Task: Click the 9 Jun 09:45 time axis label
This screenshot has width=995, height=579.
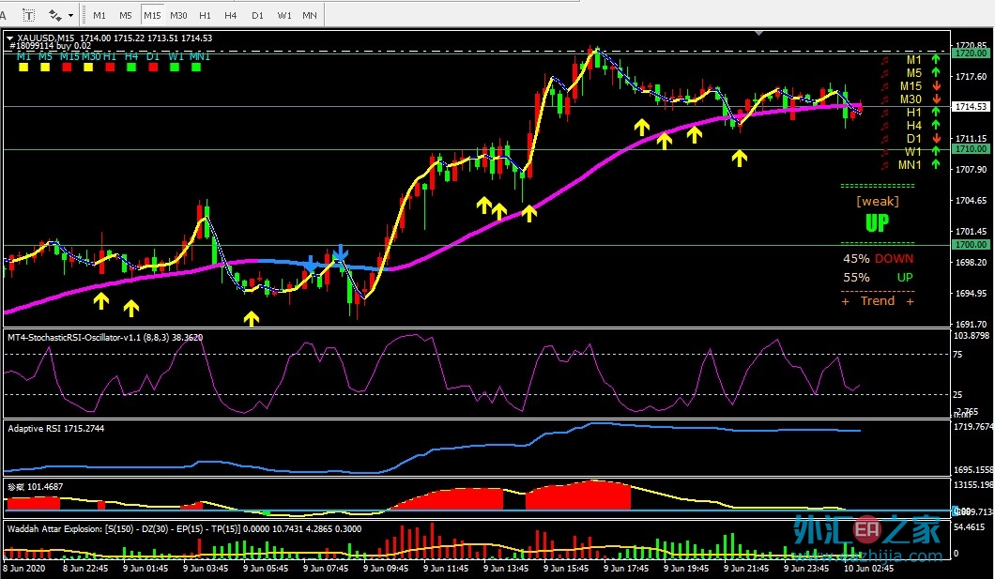Action: pyautogui.click(x=386, y=569)
